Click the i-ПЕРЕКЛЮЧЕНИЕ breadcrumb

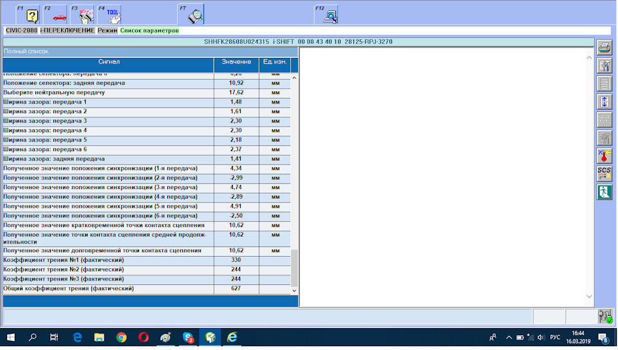click(x=68, y=30)
